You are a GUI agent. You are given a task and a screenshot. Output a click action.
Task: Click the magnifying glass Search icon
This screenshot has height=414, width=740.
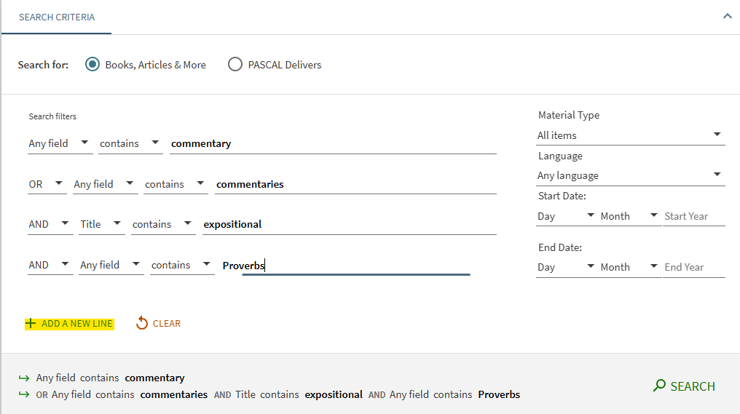pyautogui.click(x=659, y=386)
